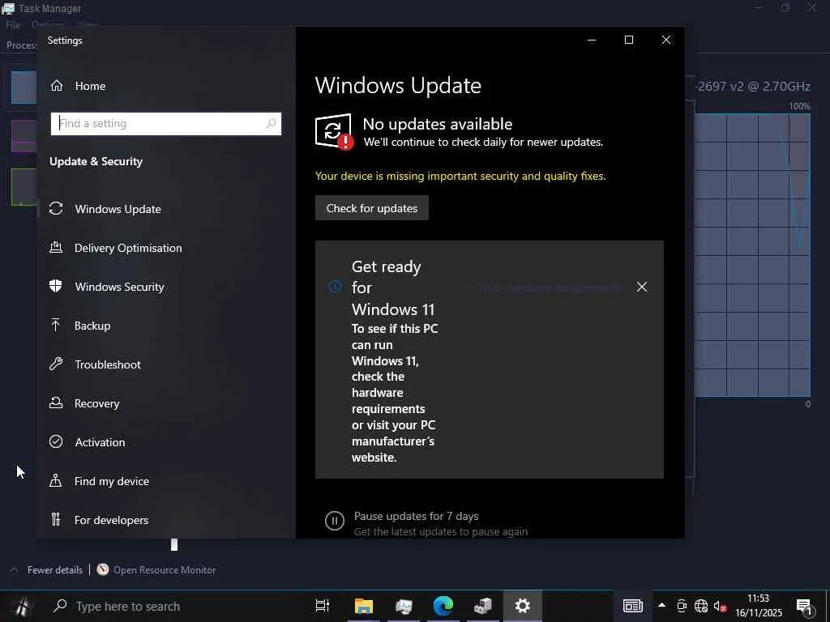This screenshot has width=830, height=622.
Task: Click the Activation checkmark icon
Action: [56, 441]
